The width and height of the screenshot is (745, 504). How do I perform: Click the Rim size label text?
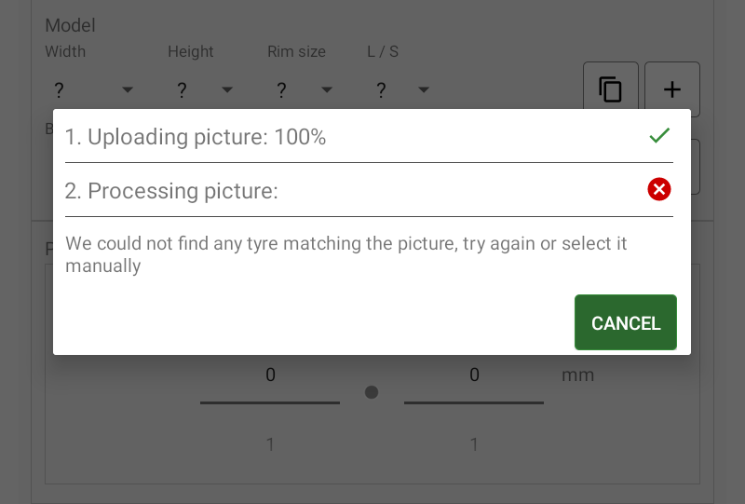(296, 52)
